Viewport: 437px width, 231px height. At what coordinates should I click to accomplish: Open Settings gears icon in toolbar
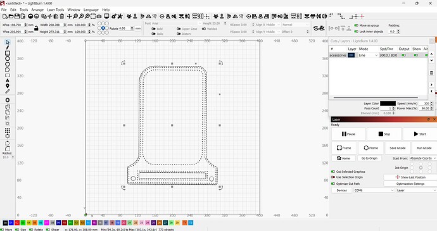point(114,16)
